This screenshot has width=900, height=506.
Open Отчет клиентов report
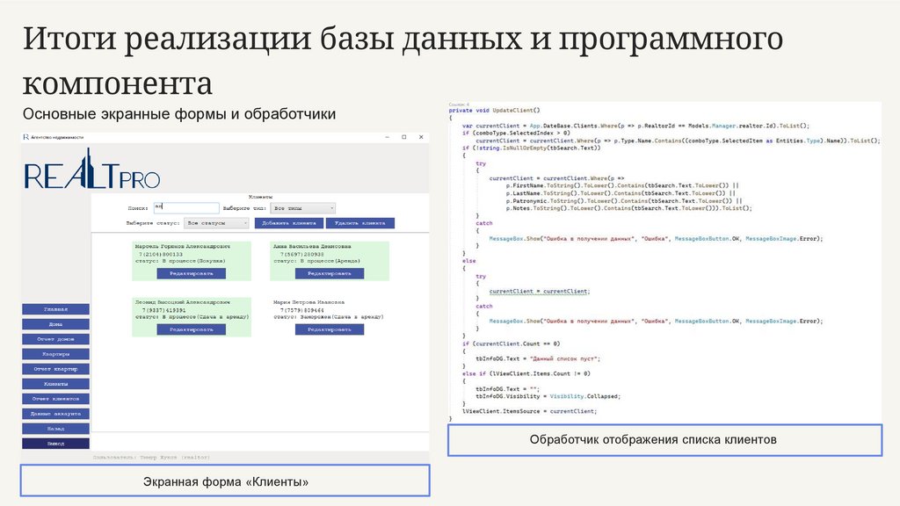tap(55, 399)
